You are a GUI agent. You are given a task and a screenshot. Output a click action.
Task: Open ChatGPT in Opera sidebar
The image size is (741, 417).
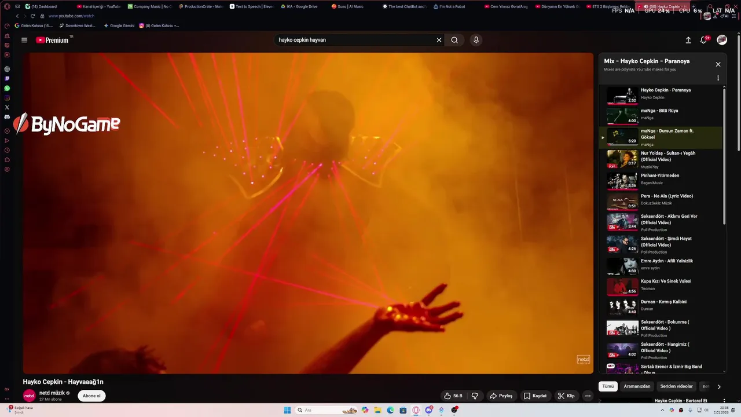(x=7, y=69)
